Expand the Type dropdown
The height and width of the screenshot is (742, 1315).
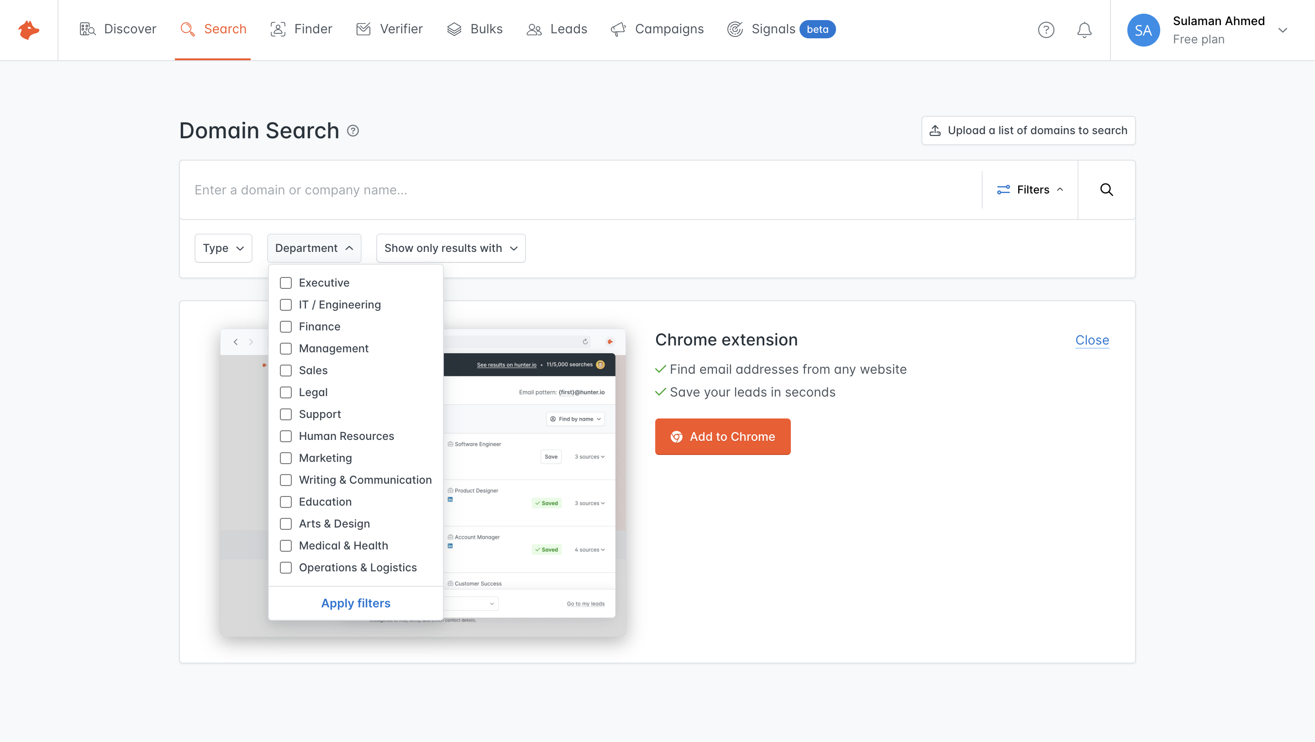coord(223,248)
